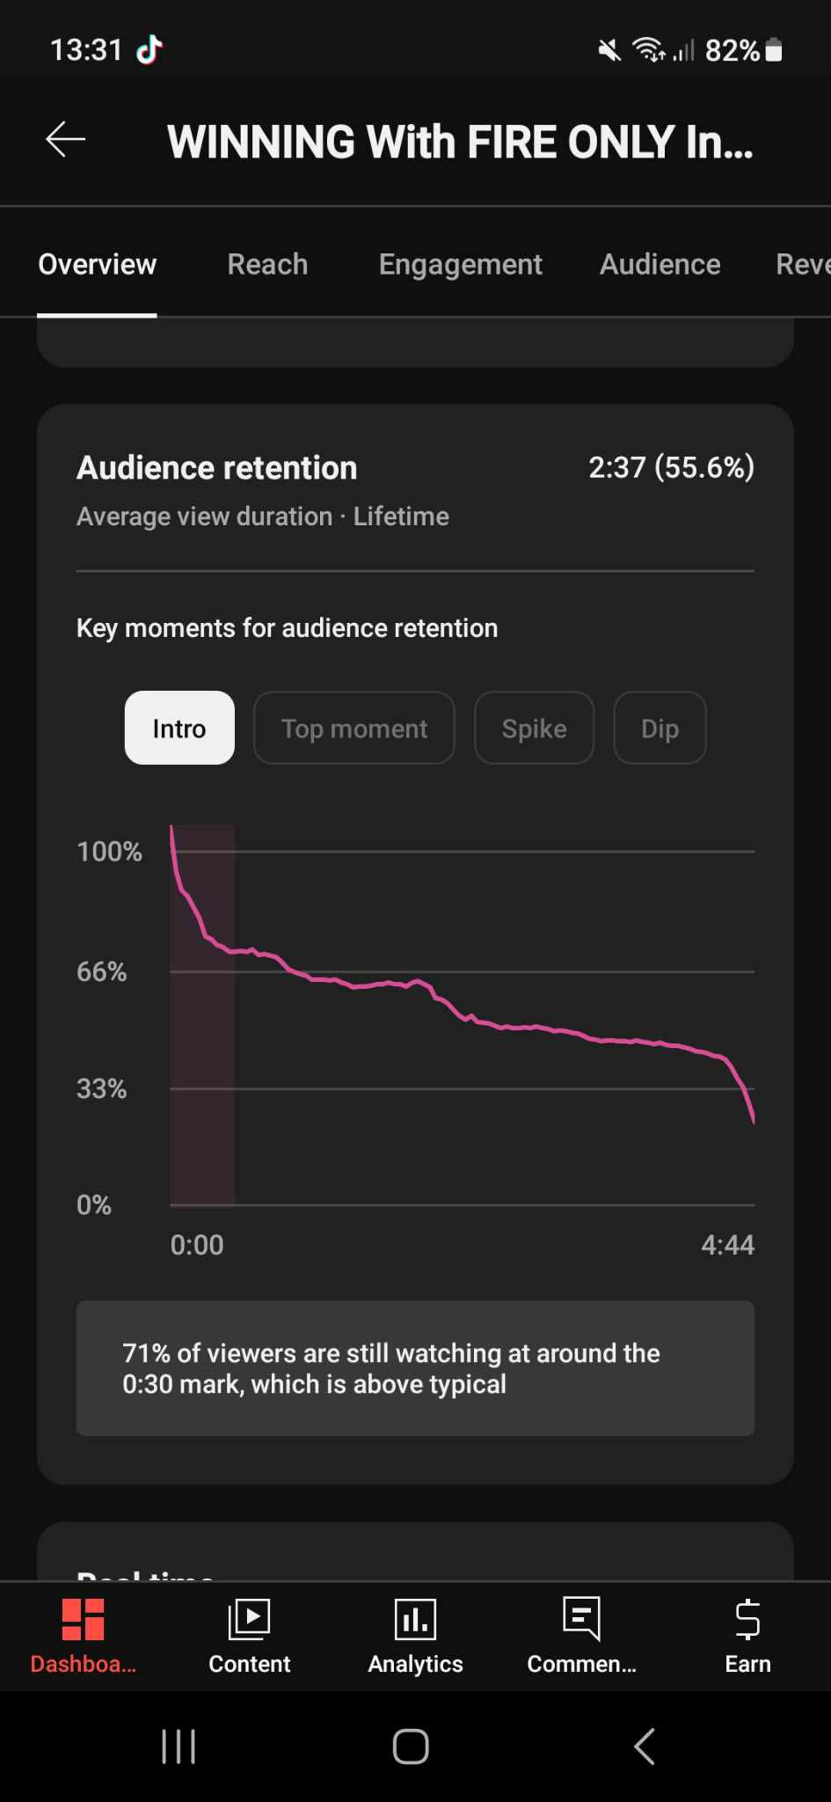Tap the 2:37 (55.6%) average duration value
Screen dimensions: 831x1802
671,467
